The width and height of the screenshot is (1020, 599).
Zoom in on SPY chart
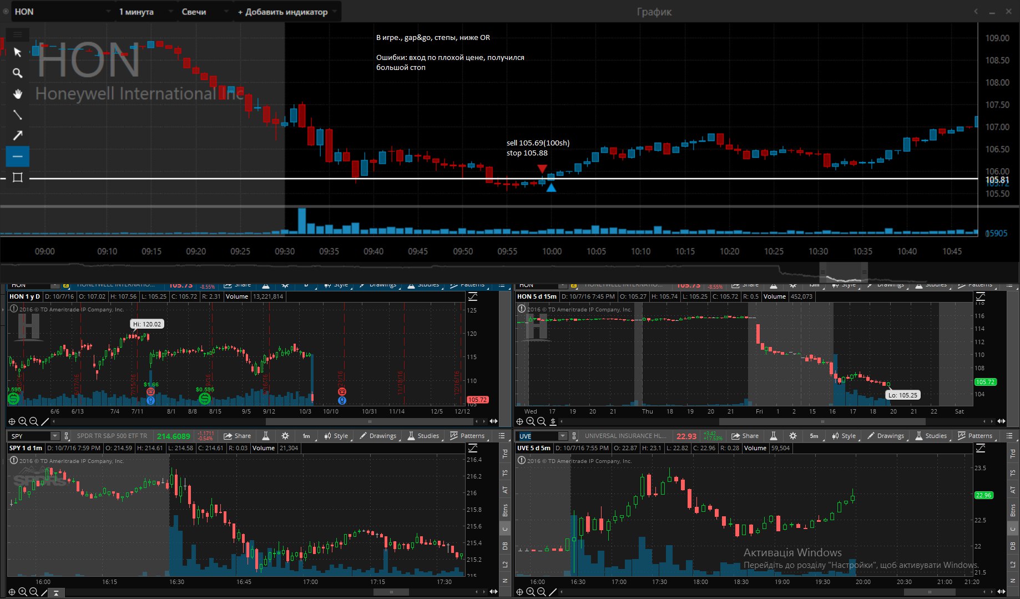coord(23,592)
